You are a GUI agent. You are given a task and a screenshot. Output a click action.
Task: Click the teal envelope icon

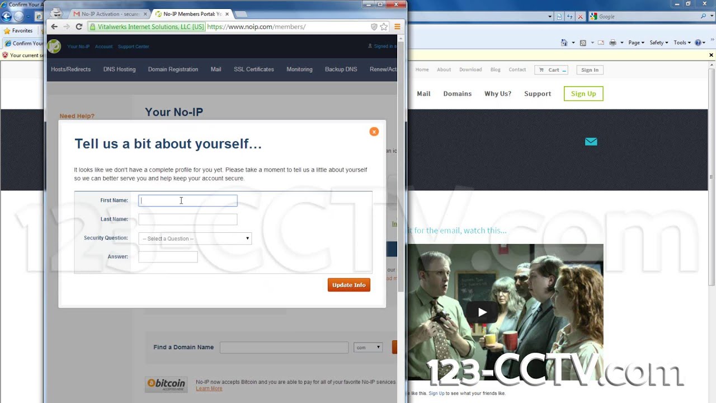click(x=591, y=142)
